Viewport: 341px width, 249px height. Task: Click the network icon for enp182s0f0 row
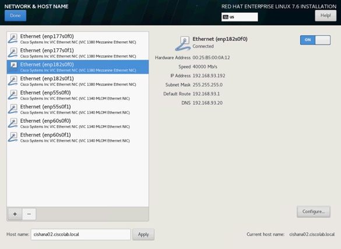[x=13, y=67]
